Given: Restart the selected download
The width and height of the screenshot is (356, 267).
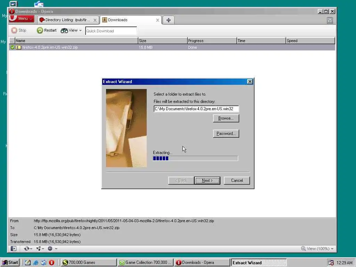Looking at the screenshot, I should click(x=47, y=31).
